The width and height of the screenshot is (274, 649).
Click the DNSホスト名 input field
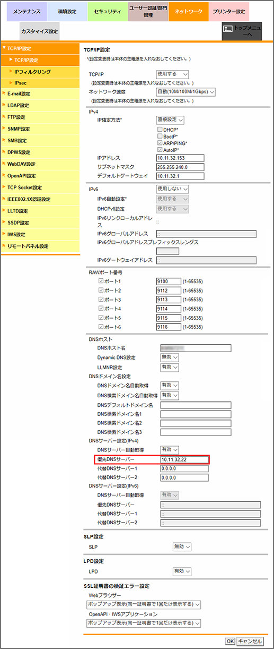[196, 348]
